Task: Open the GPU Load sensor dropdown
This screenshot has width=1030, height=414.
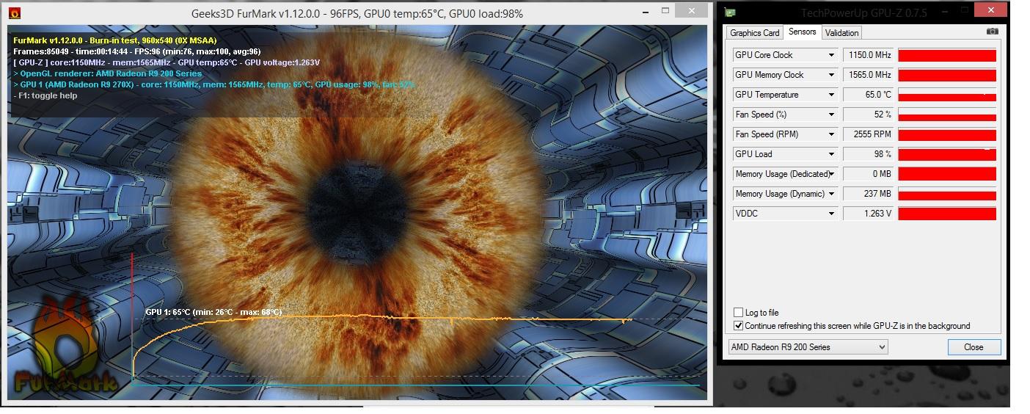Action: tap(831, 154)
